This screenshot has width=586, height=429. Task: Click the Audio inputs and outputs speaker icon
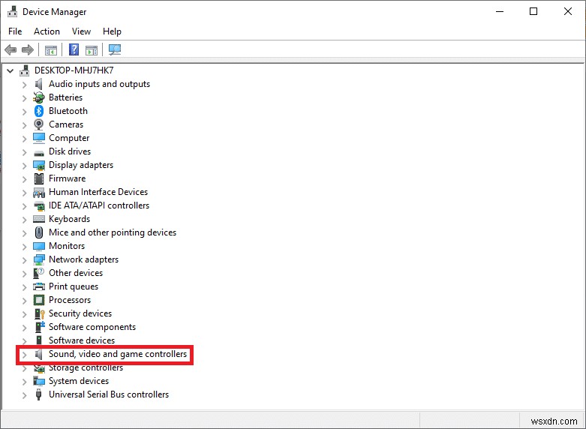point(39,84)
